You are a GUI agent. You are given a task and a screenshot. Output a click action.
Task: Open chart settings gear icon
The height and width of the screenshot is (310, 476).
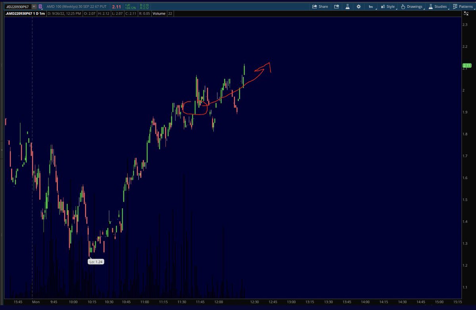[359, 7]
